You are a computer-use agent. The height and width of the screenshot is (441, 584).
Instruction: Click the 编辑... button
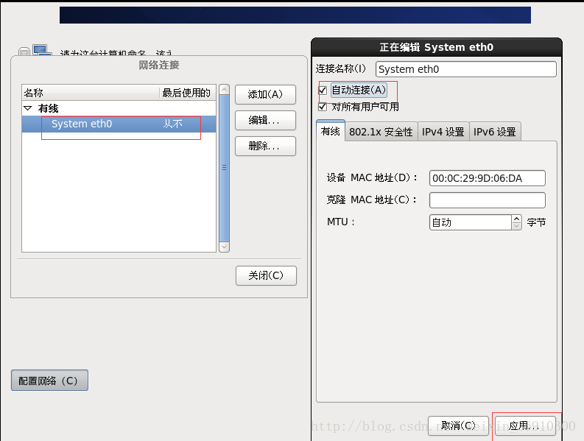click(265, 120)
